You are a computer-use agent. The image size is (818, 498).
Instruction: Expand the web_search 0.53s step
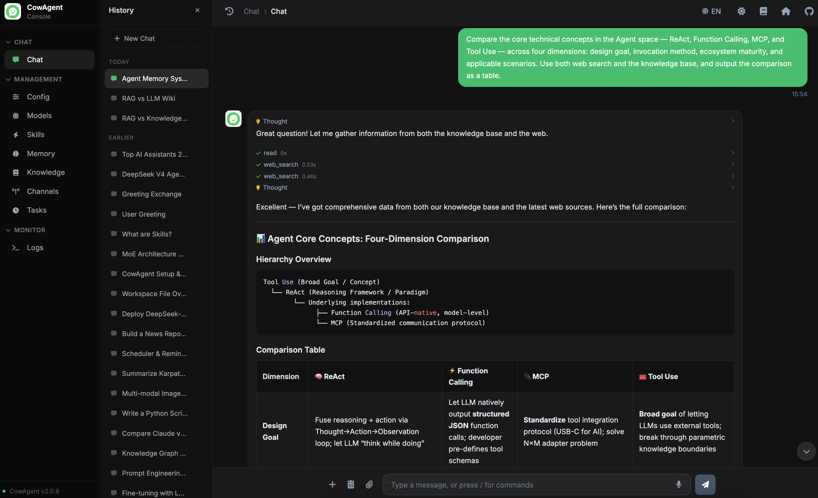coord(495,164)
